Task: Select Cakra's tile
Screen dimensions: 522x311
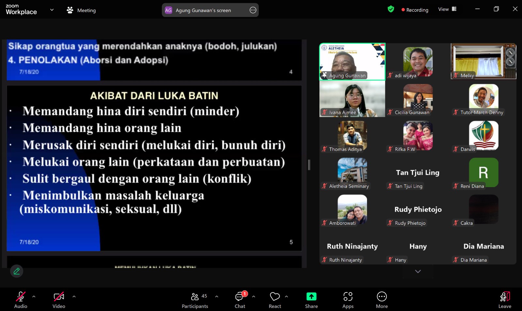Action: click(x=484, y=209)
